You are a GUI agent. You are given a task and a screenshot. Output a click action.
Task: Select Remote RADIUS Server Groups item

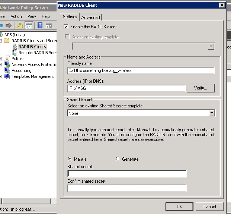point(38,53)
